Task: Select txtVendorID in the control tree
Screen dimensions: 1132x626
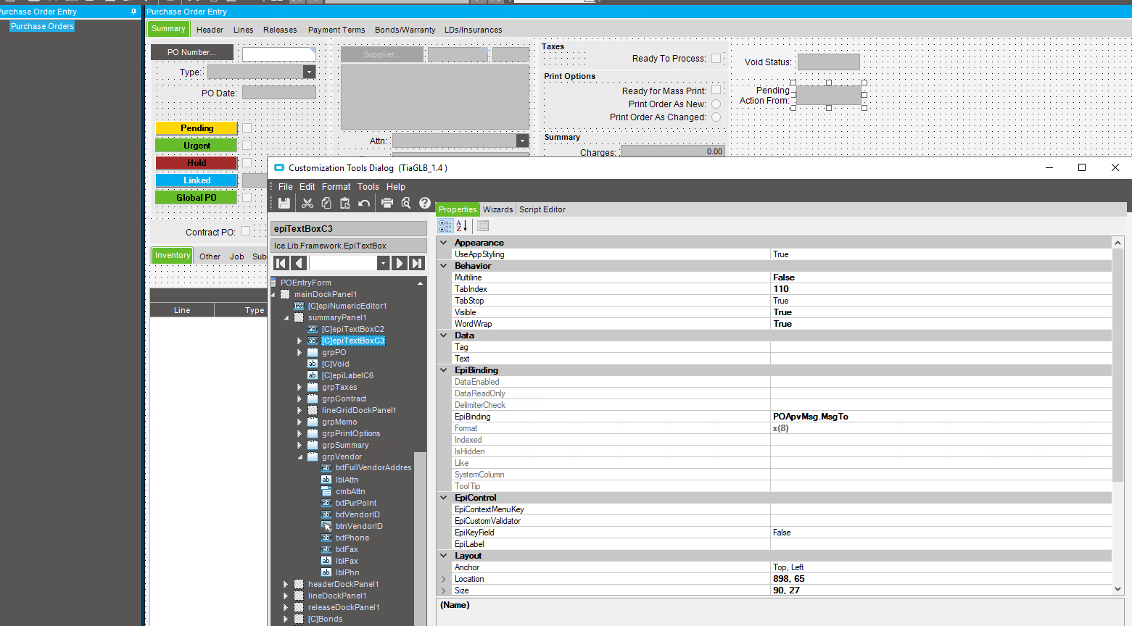Action: pyautogui.click(x=358, y=514)
